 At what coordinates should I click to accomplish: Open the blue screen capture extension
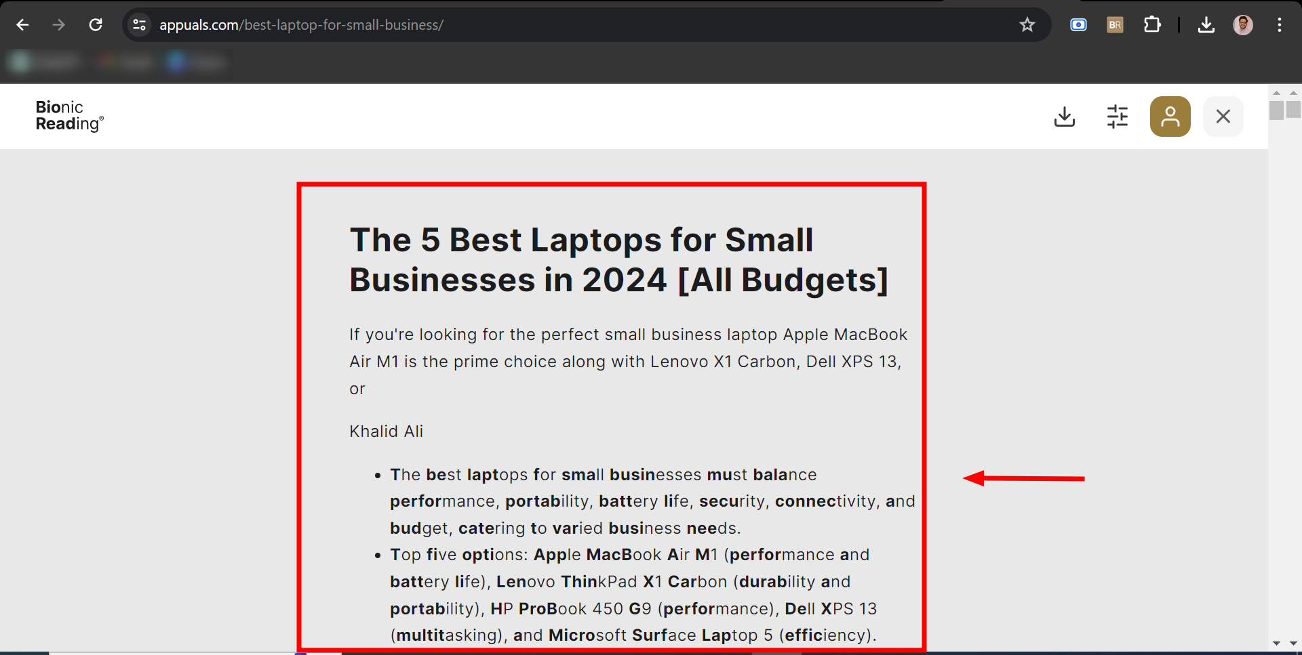[x=1078, y=25]
